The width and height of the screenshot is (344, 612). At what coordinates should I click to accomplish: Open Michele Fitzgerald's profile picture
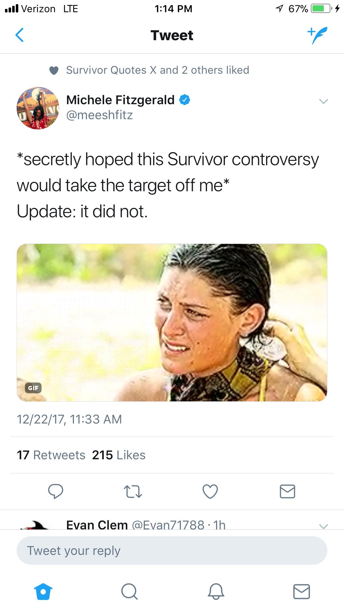tap(38, 108)
